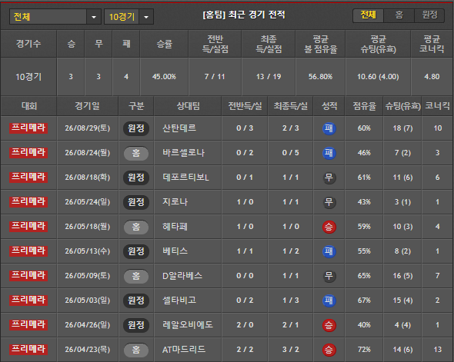Click the 무 badge in the 지로나 row

point(329,202)
